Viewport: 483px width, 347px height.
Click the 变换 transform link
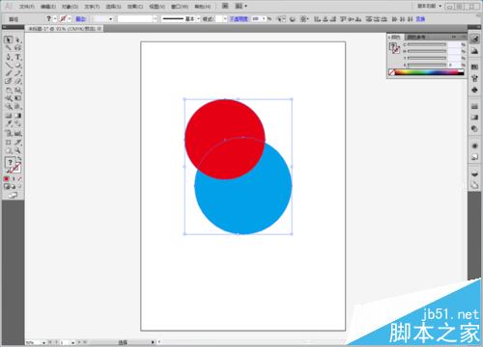(420, 19)
